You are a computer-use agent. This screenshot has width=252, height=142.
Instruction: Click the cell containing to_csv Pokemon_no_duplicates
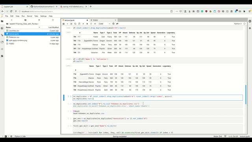click(x=157, y=105)
